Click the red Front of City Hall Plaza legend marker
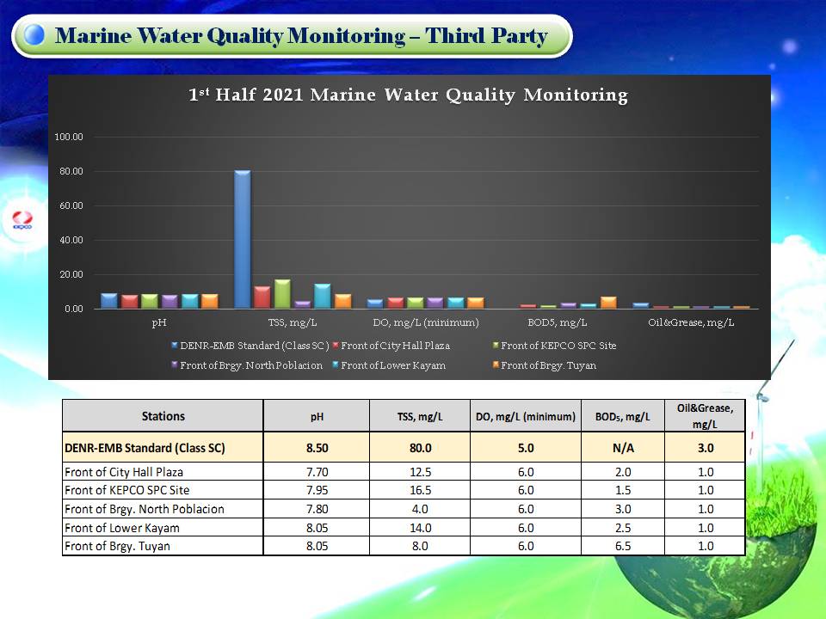This screenshot has width=826, height=619. 335,346
